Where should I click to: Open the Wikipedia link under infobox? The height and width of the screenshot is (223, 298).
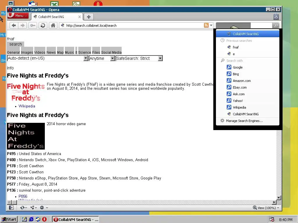(x=27, y=106)
